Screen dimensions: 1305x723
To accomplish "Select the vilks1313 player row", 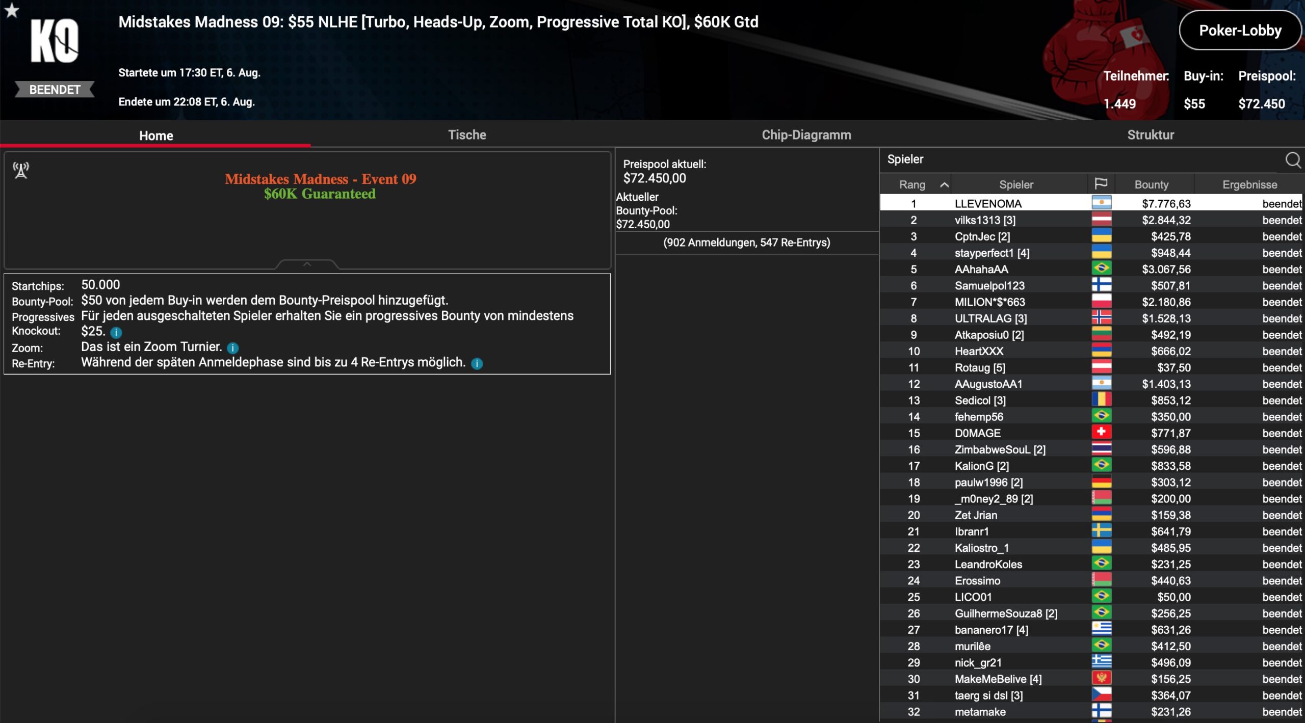I will 984,220.
